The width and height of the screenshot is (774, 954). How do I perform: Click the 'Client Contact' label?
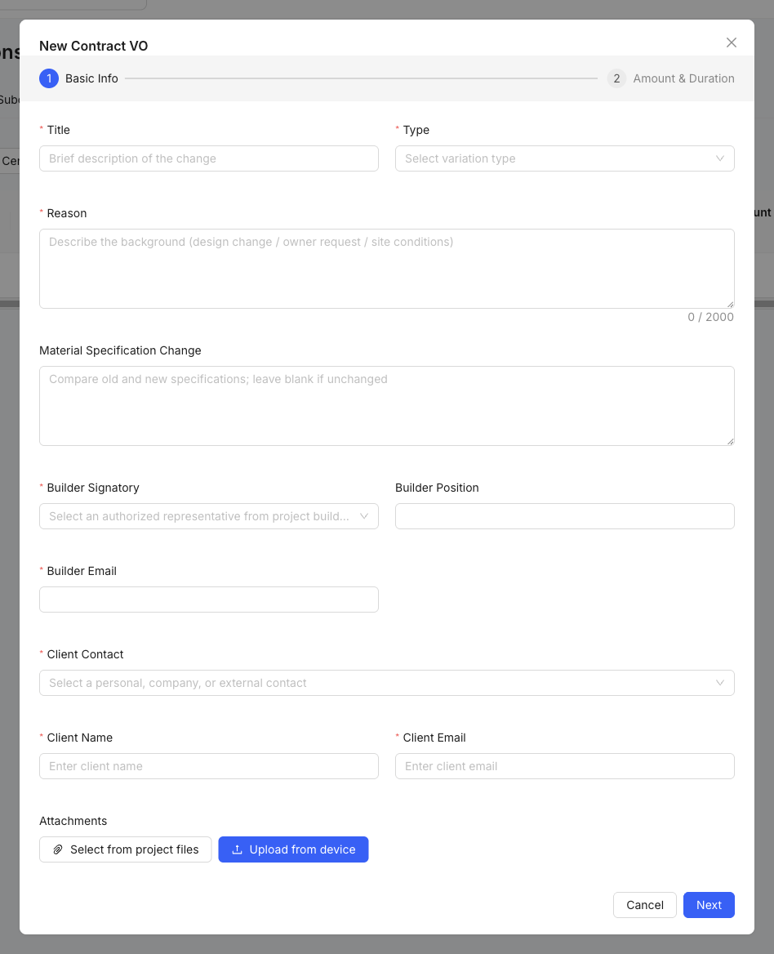85,655
